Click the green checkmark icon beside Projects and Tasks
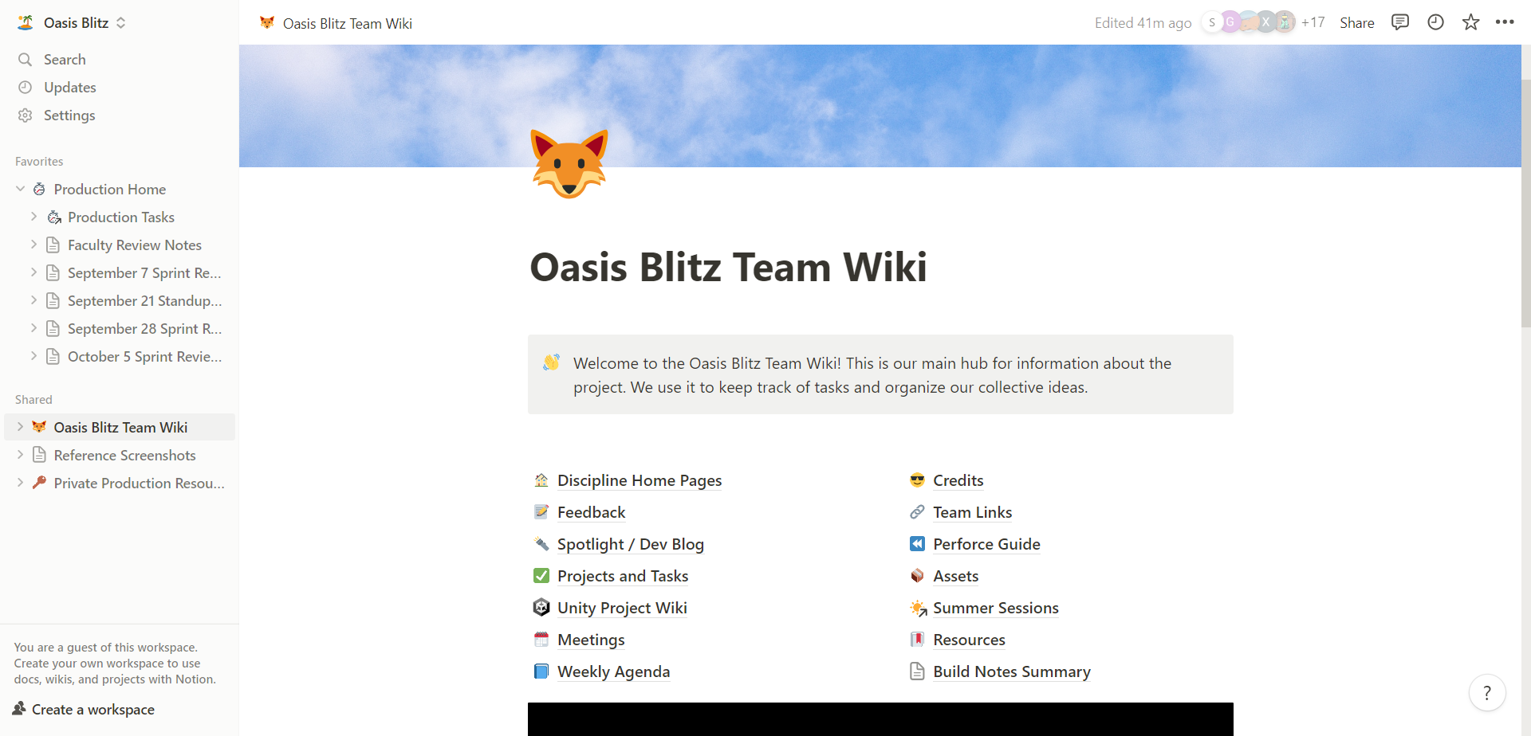Viewport: 1531px width, 736px height. (541, 576)
